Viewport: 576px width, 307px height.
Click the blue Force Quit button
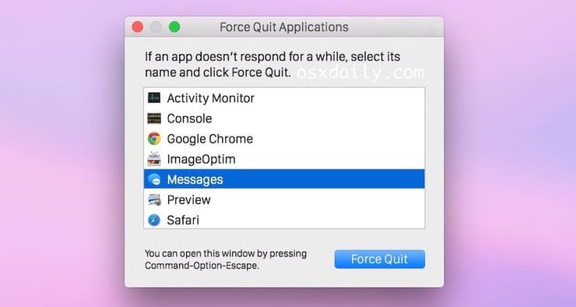(380, 259)
